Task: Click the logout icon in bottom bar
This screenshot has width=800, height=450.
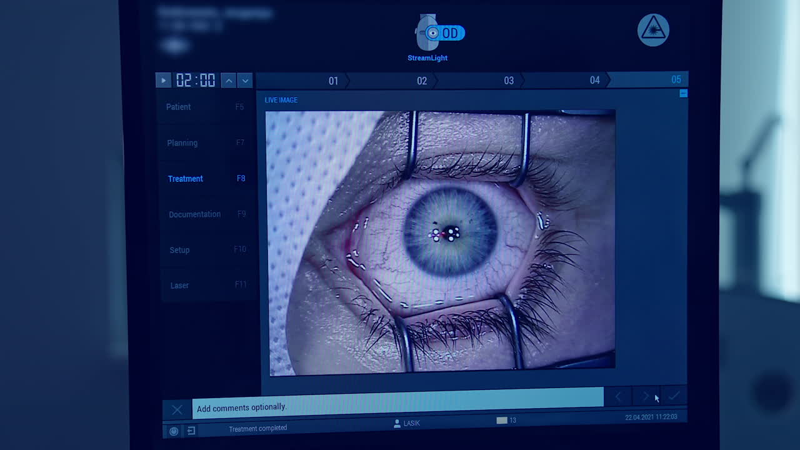Action: pyautogui.click(x=190, y=431)
